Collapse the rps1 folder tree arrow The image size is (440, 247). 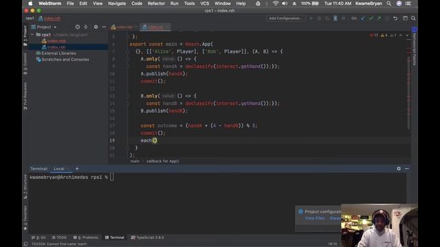click(32, 35)
